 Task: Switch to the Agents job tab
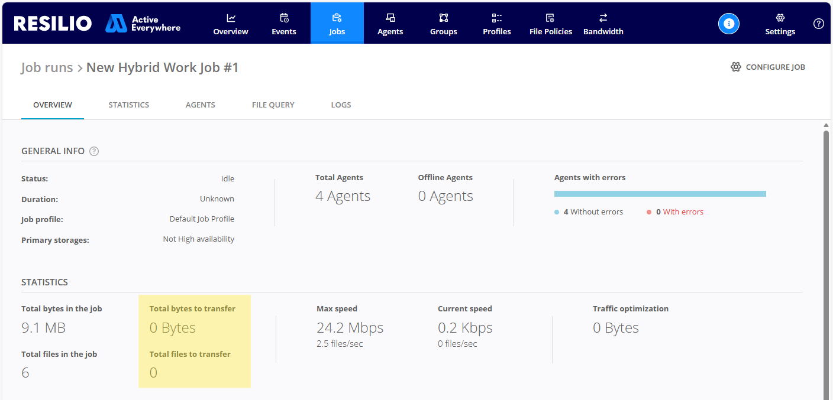coord(201,105)
